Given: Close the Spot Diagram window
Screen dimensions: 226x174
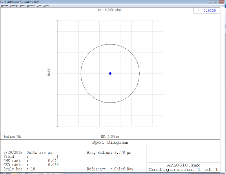Looking at the screenshot, I should (222, 2).
